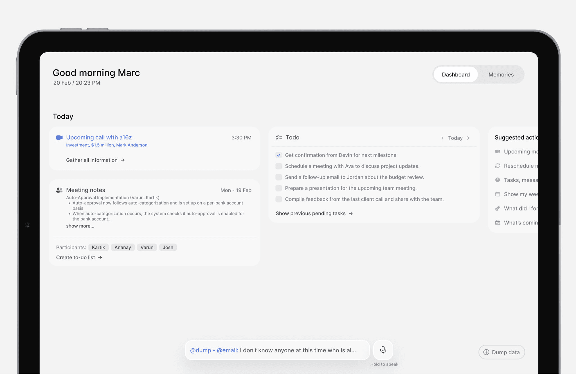
Task: Expand show more in Meeting notes
Action: (x=80, y=226)
